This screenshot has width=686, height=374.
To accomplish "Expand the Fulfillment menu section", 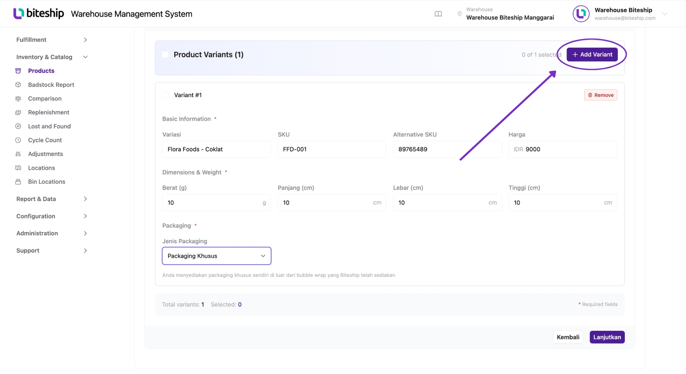I will [x=52, y=40].
